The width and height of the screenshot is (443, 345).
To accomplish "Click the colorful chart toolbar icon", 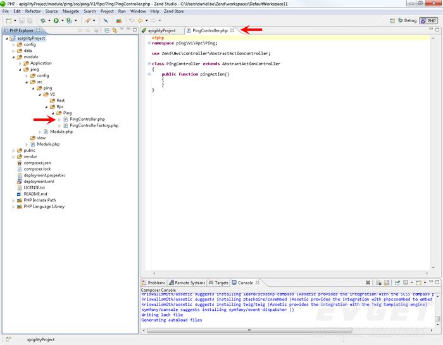I will click(119, 21).
